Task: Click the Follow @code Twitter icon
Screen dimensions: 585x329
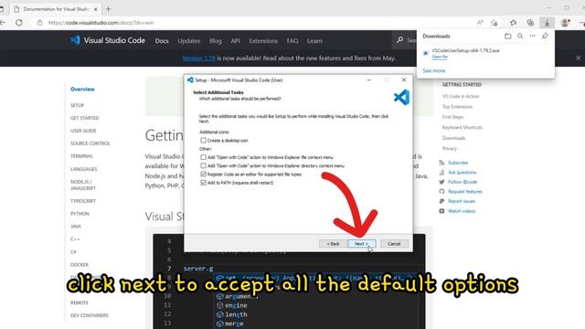Action: [441, 182]
